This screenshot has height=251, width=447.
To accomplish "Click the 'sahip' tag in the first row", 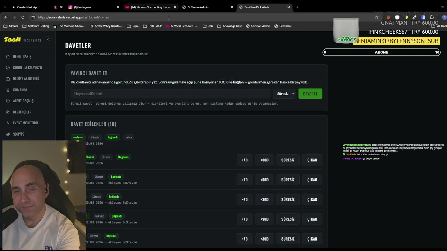I will coord(129,137).
